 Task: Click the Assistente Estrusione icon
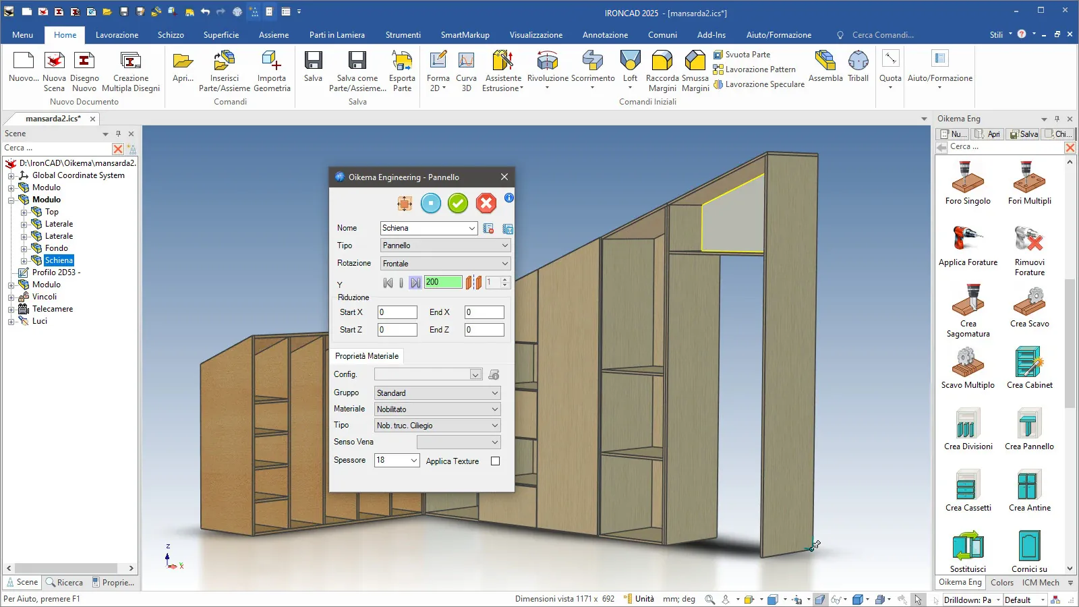[503, 61]
